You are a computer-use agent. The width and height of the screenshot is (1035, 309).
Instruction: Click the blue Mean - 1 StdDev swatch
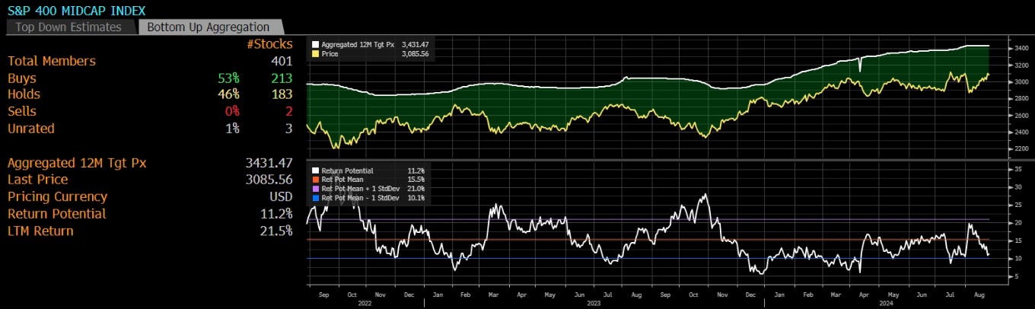pyautogui.click(x=315, y=197)
